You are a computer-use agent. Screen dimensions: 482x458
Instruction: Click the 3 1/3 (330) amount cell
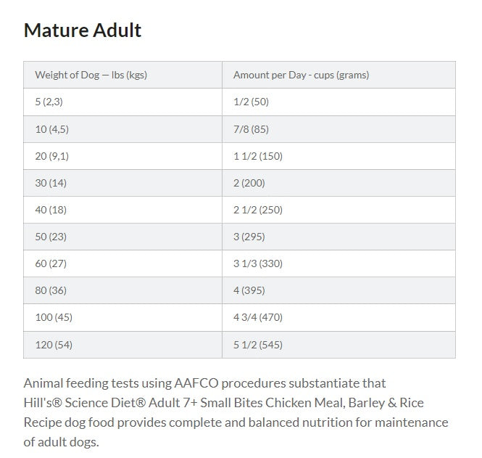pyautogui.click(x=338, y=263)
